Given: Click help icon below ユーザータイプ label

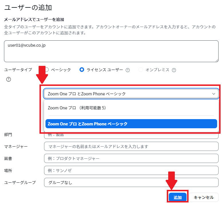Looking at the screenshot, I should (x=9, y=79).
